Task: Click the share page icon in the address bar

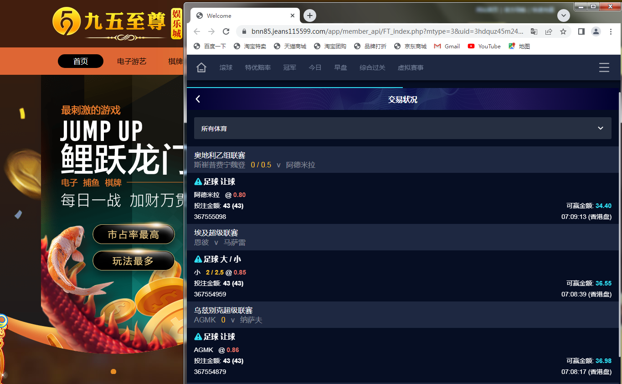Action: click(549, 31)
